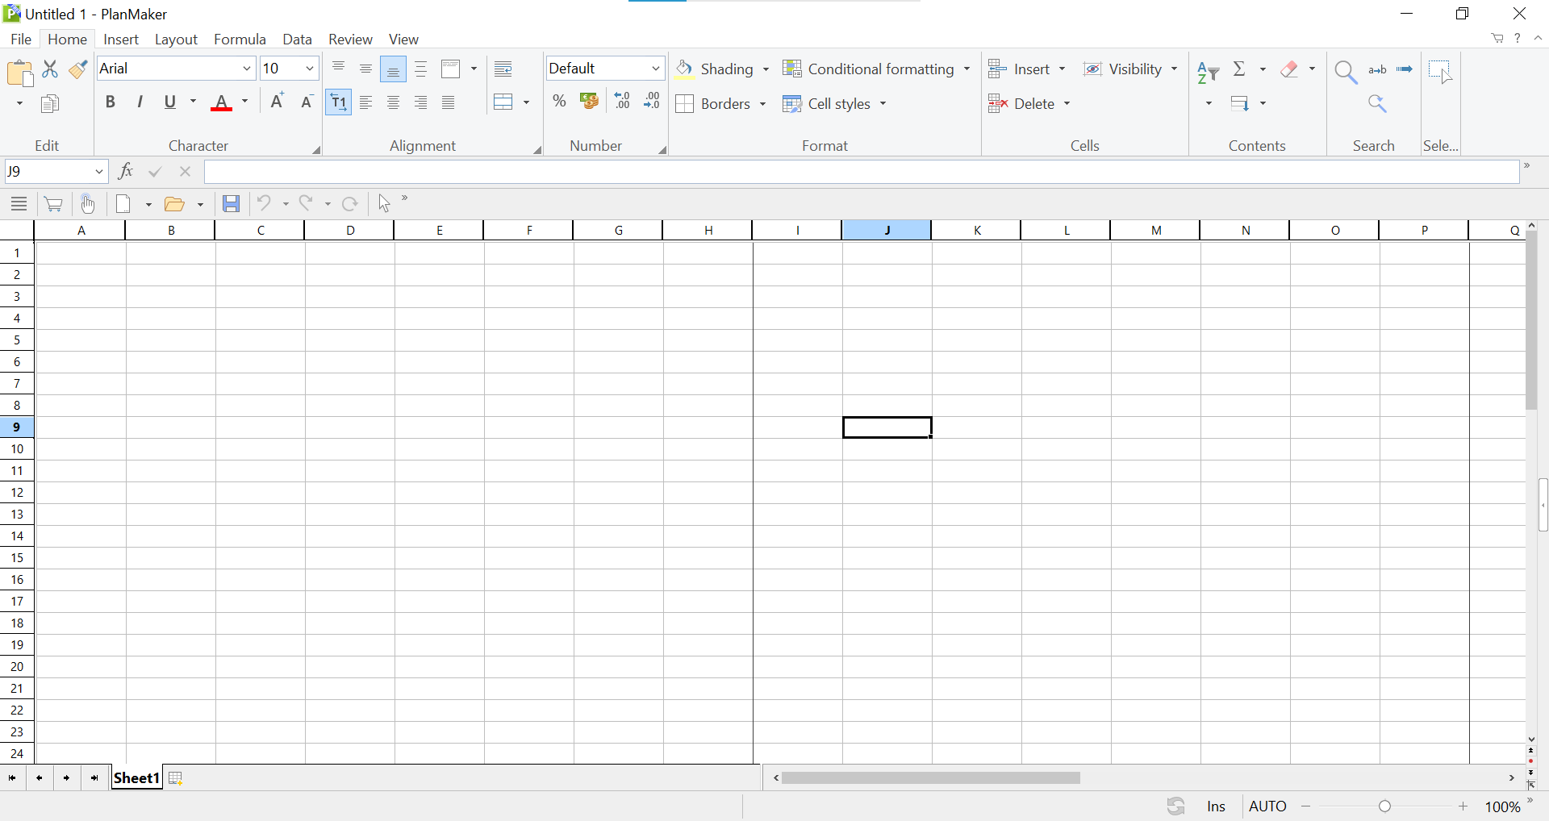Click the Cell styles button
The width and height of the screenshot is (1549, 821).
[x=834, y=104]
